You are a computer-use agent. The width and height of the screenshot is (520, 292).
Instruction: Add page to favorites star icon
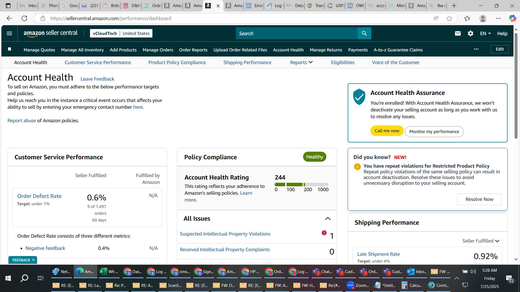coord(449,18)
